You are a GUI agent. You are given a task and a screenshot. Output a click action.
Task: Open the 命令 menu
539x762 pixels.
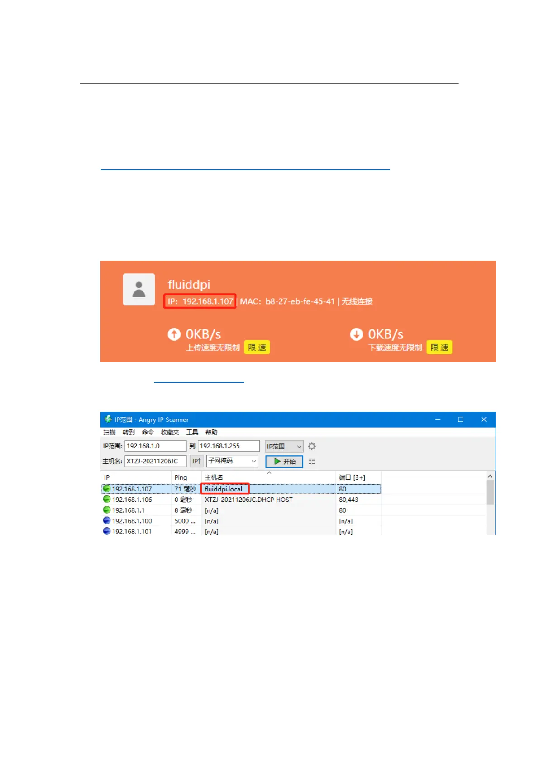(148, 432)
